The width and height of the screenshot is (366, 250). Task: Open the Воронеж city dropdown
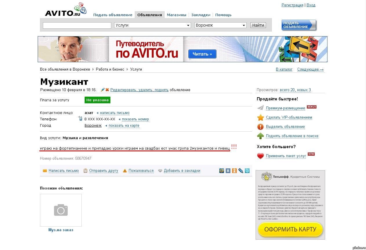point(221,25)
